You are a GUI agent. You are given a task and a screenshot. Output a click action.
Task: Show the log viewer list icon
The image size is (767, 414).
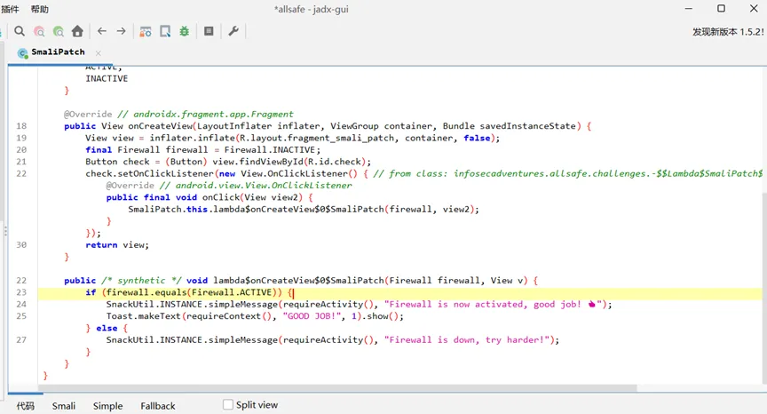(x=209, y=31)
